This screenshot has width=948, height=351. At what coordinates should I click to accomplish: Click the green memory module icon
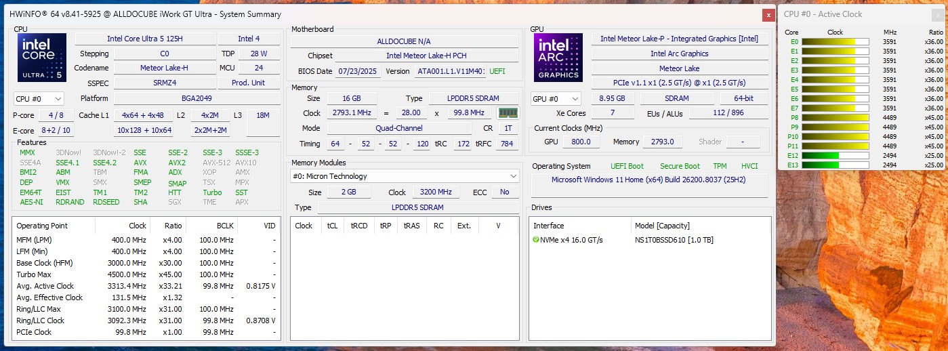(x=507, y=113)
